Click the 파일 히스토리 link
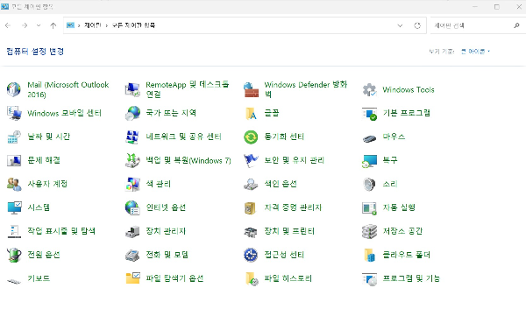The image size is (526, 330). pyautogui.click(x=288, y=278)
